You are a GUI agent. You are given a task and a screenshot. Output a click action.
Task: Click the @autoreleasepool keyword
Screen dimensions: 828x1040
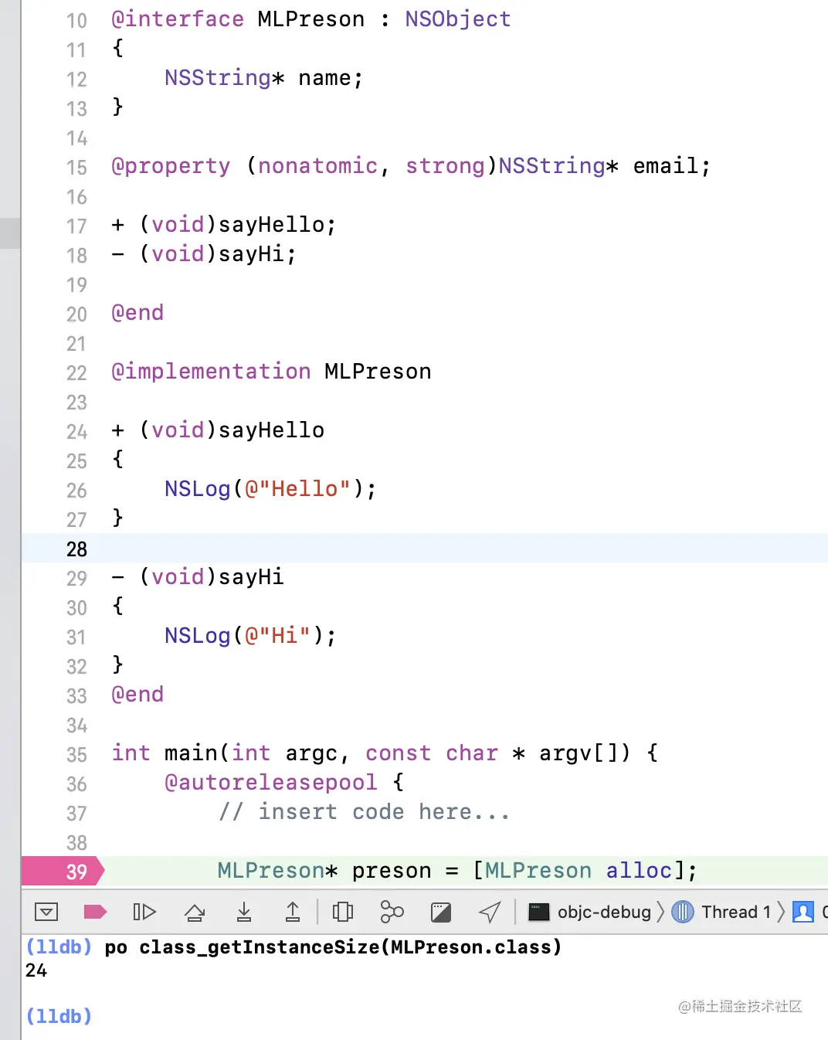pos(270,783)
